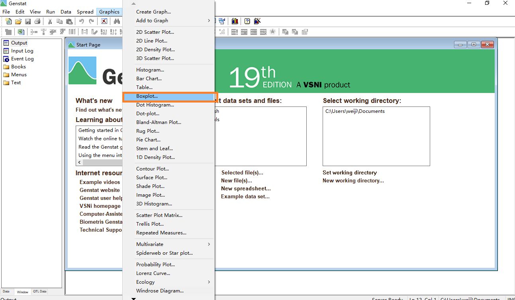Click left arrow of Learning list scrollbar
Screen dimensions: 515x300
79,163
